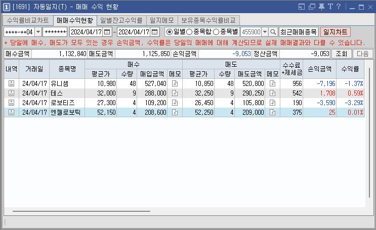
Task: Open the start date calendar picker
Action: pyautogui.click(x=107, y=32)
